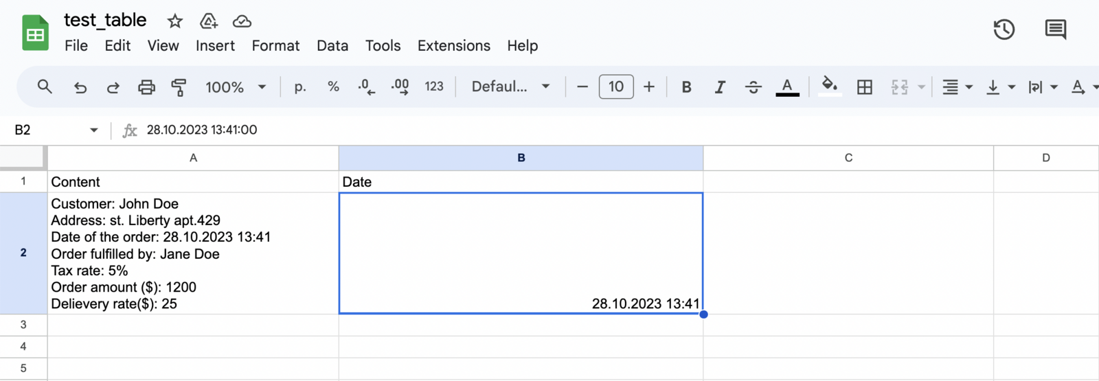Expand the name box dropdown arrow

pos(94,130)
